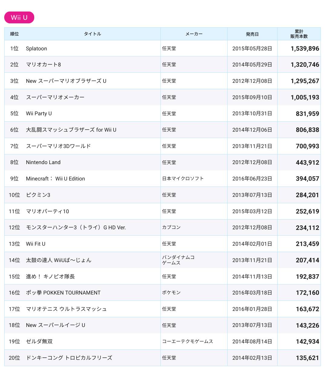
Task: Click Splatoon's sales figure 1,539,896
Action: (x=305, y=49)
